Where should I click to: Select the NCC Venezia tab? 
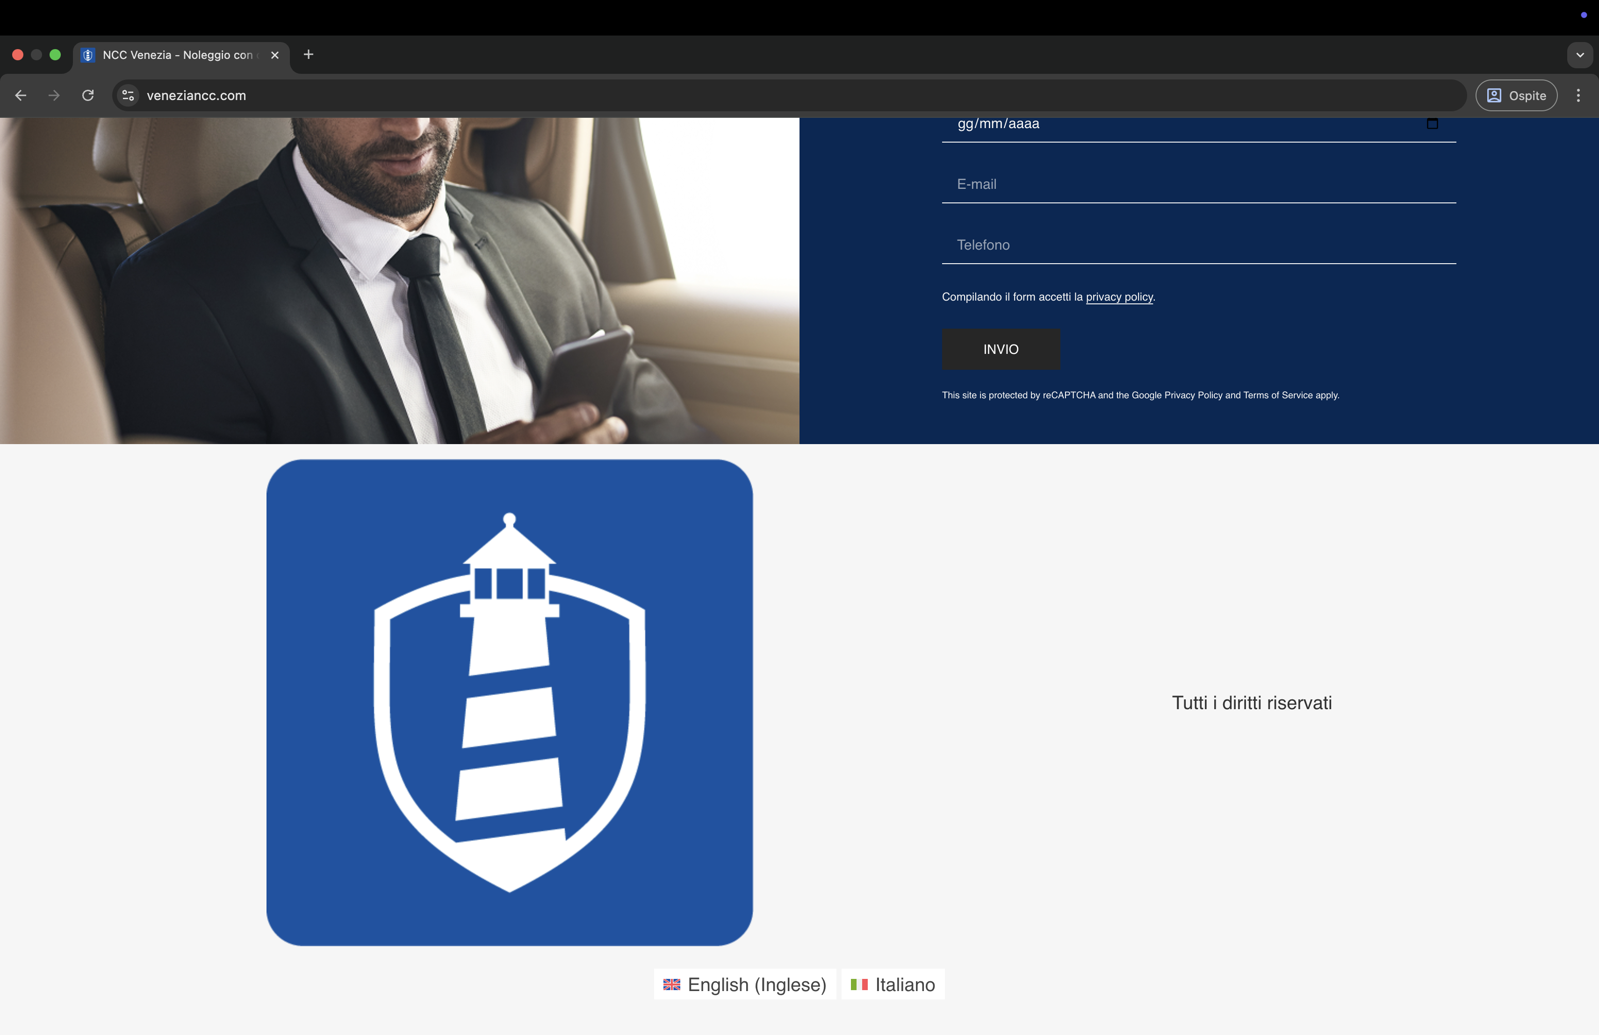(181, 55)
